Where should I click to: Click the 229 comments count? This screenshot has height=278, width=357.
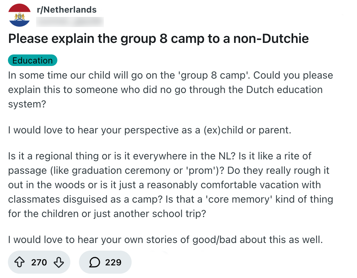click(x=113, y=262)
